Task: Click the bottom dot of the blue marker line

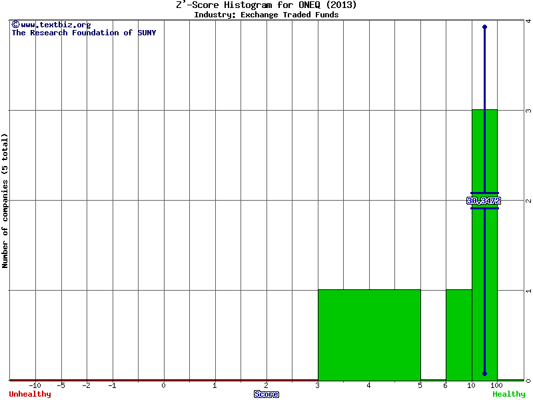Action: pyautogui.click(x=485, y=373)
